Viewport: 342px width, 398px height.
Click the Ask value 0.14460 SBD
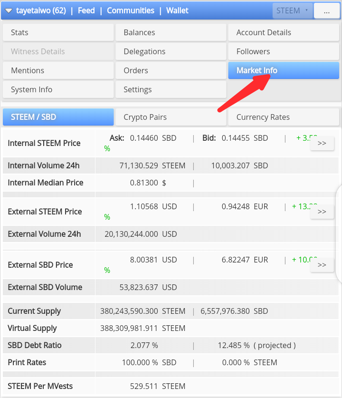click(x=153, y=138)
